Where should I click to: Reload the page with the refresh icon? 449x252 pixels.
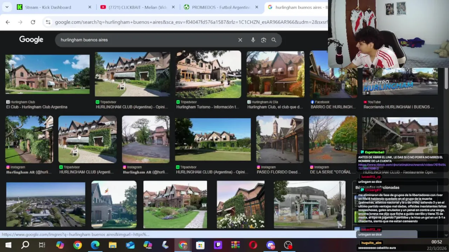point(33,22)
